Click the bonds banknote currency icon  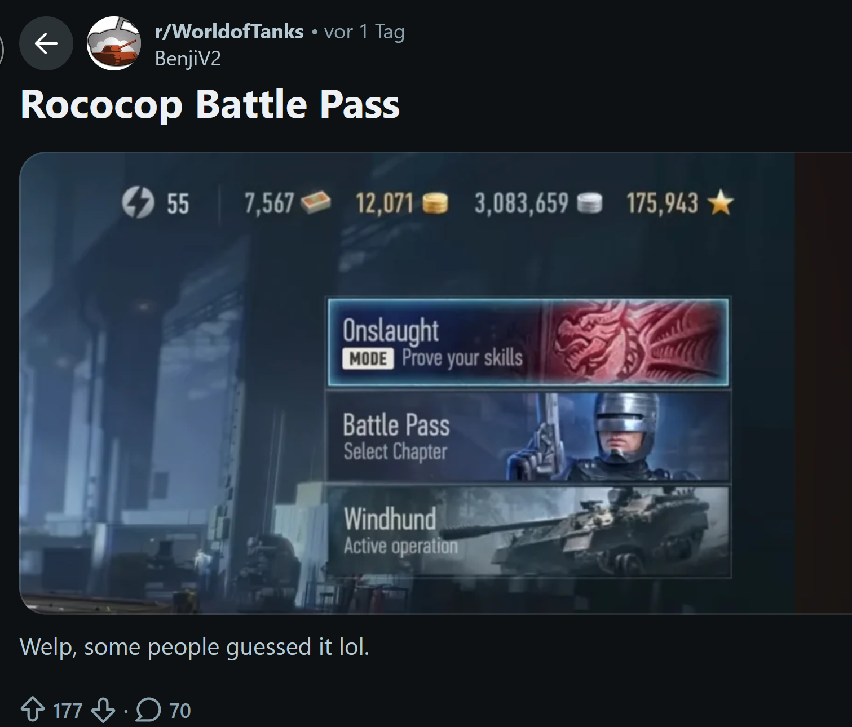pos(315,202)
